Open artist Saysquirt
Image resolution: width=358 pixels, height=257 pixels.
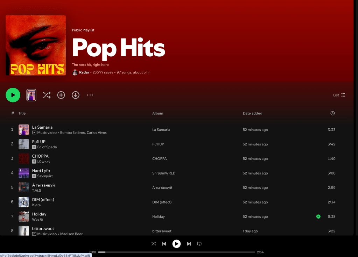[x=45, y=176]
